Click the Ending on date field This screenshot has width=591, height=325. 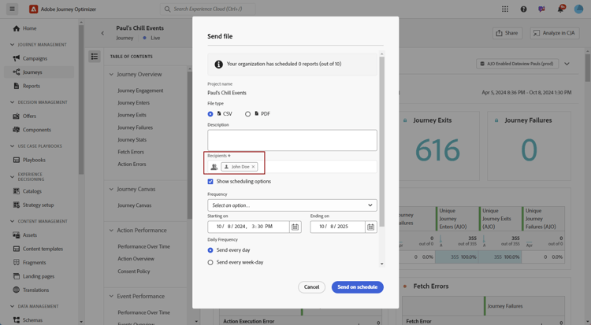[338, 227]
